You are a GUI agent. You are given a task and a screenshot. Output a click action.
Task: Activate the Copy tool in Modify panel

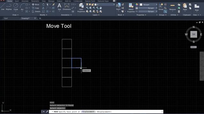tap(35, 8)
